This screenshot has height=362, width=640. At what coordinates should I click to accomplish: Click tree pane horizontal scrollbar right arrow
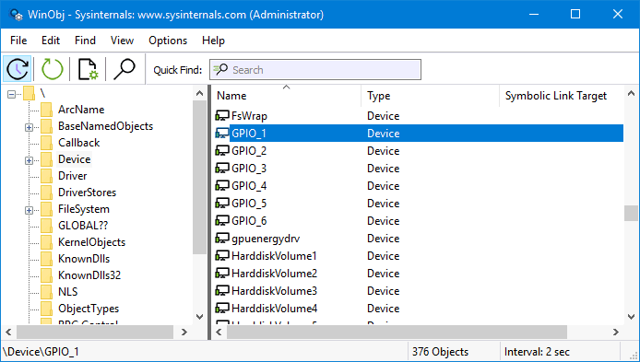[184, 333]
